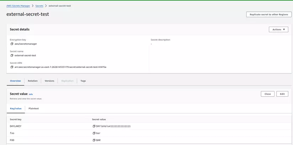The height and width of the screenshot is (145, 293).
Task: Open the Actions dropdown menu
Action: [x=278, y=29]
